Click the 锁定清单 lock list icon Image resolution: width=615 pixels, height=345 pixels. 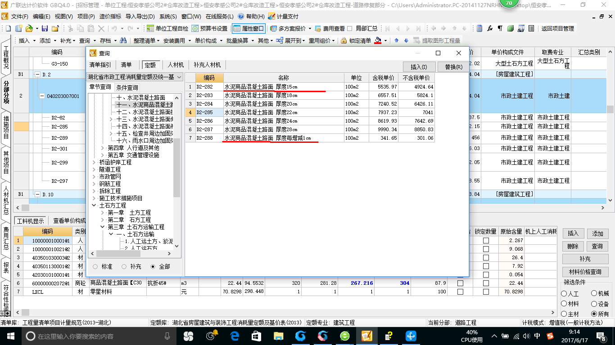tap(344, 40)
